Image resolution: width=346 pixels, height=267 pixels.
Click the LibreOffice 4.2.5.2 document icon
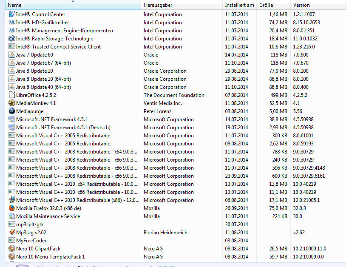[x=12, y=95]
